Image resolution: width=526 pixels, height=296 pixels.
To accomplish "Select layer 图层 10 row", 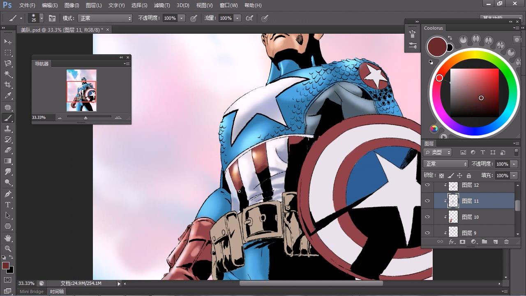I will 468,217.
